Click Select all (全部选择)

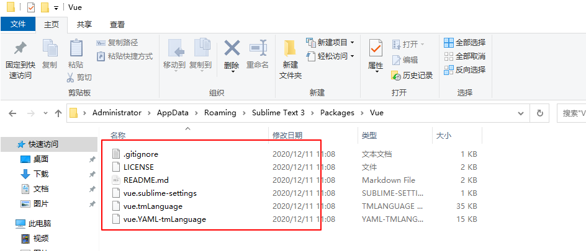coord(464,43)
